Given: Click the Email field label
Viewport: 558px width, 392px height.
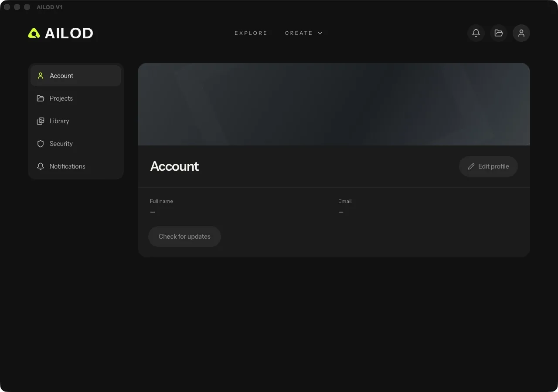Looking at the screenshot, I should pyautogui.click(x=345, y=201).
